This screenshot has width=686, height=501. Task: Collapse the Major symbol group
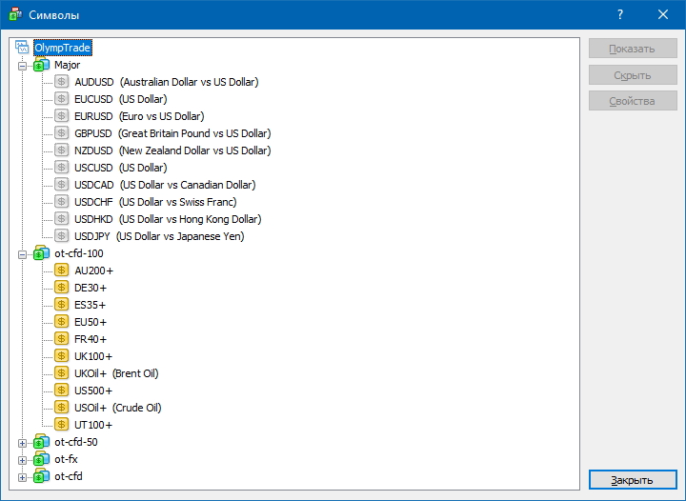click(x=23, y=65)
